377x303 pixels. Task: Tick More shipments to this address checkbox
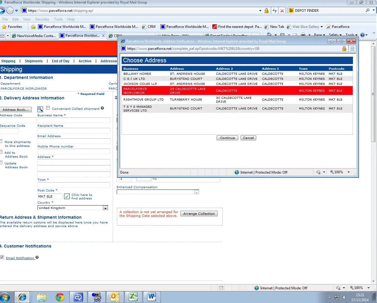coord(1,141)
